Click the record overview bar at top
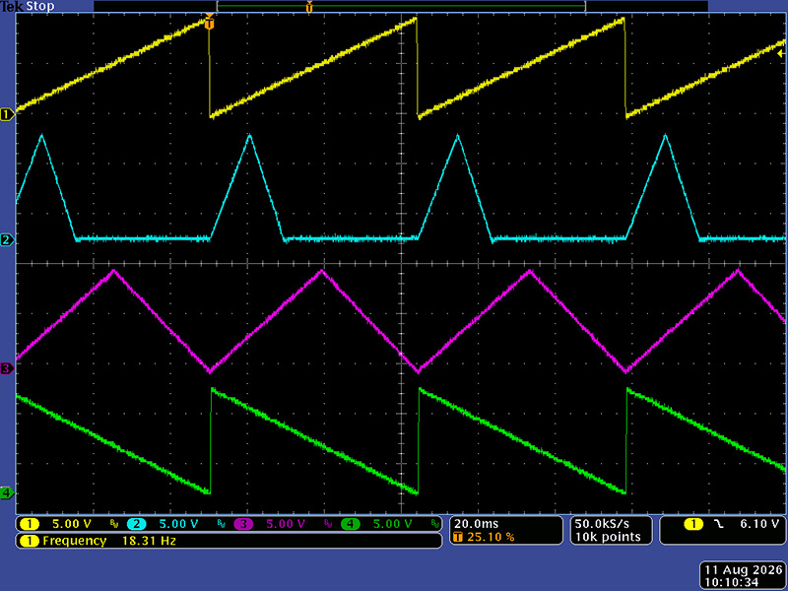 [401, 6]
